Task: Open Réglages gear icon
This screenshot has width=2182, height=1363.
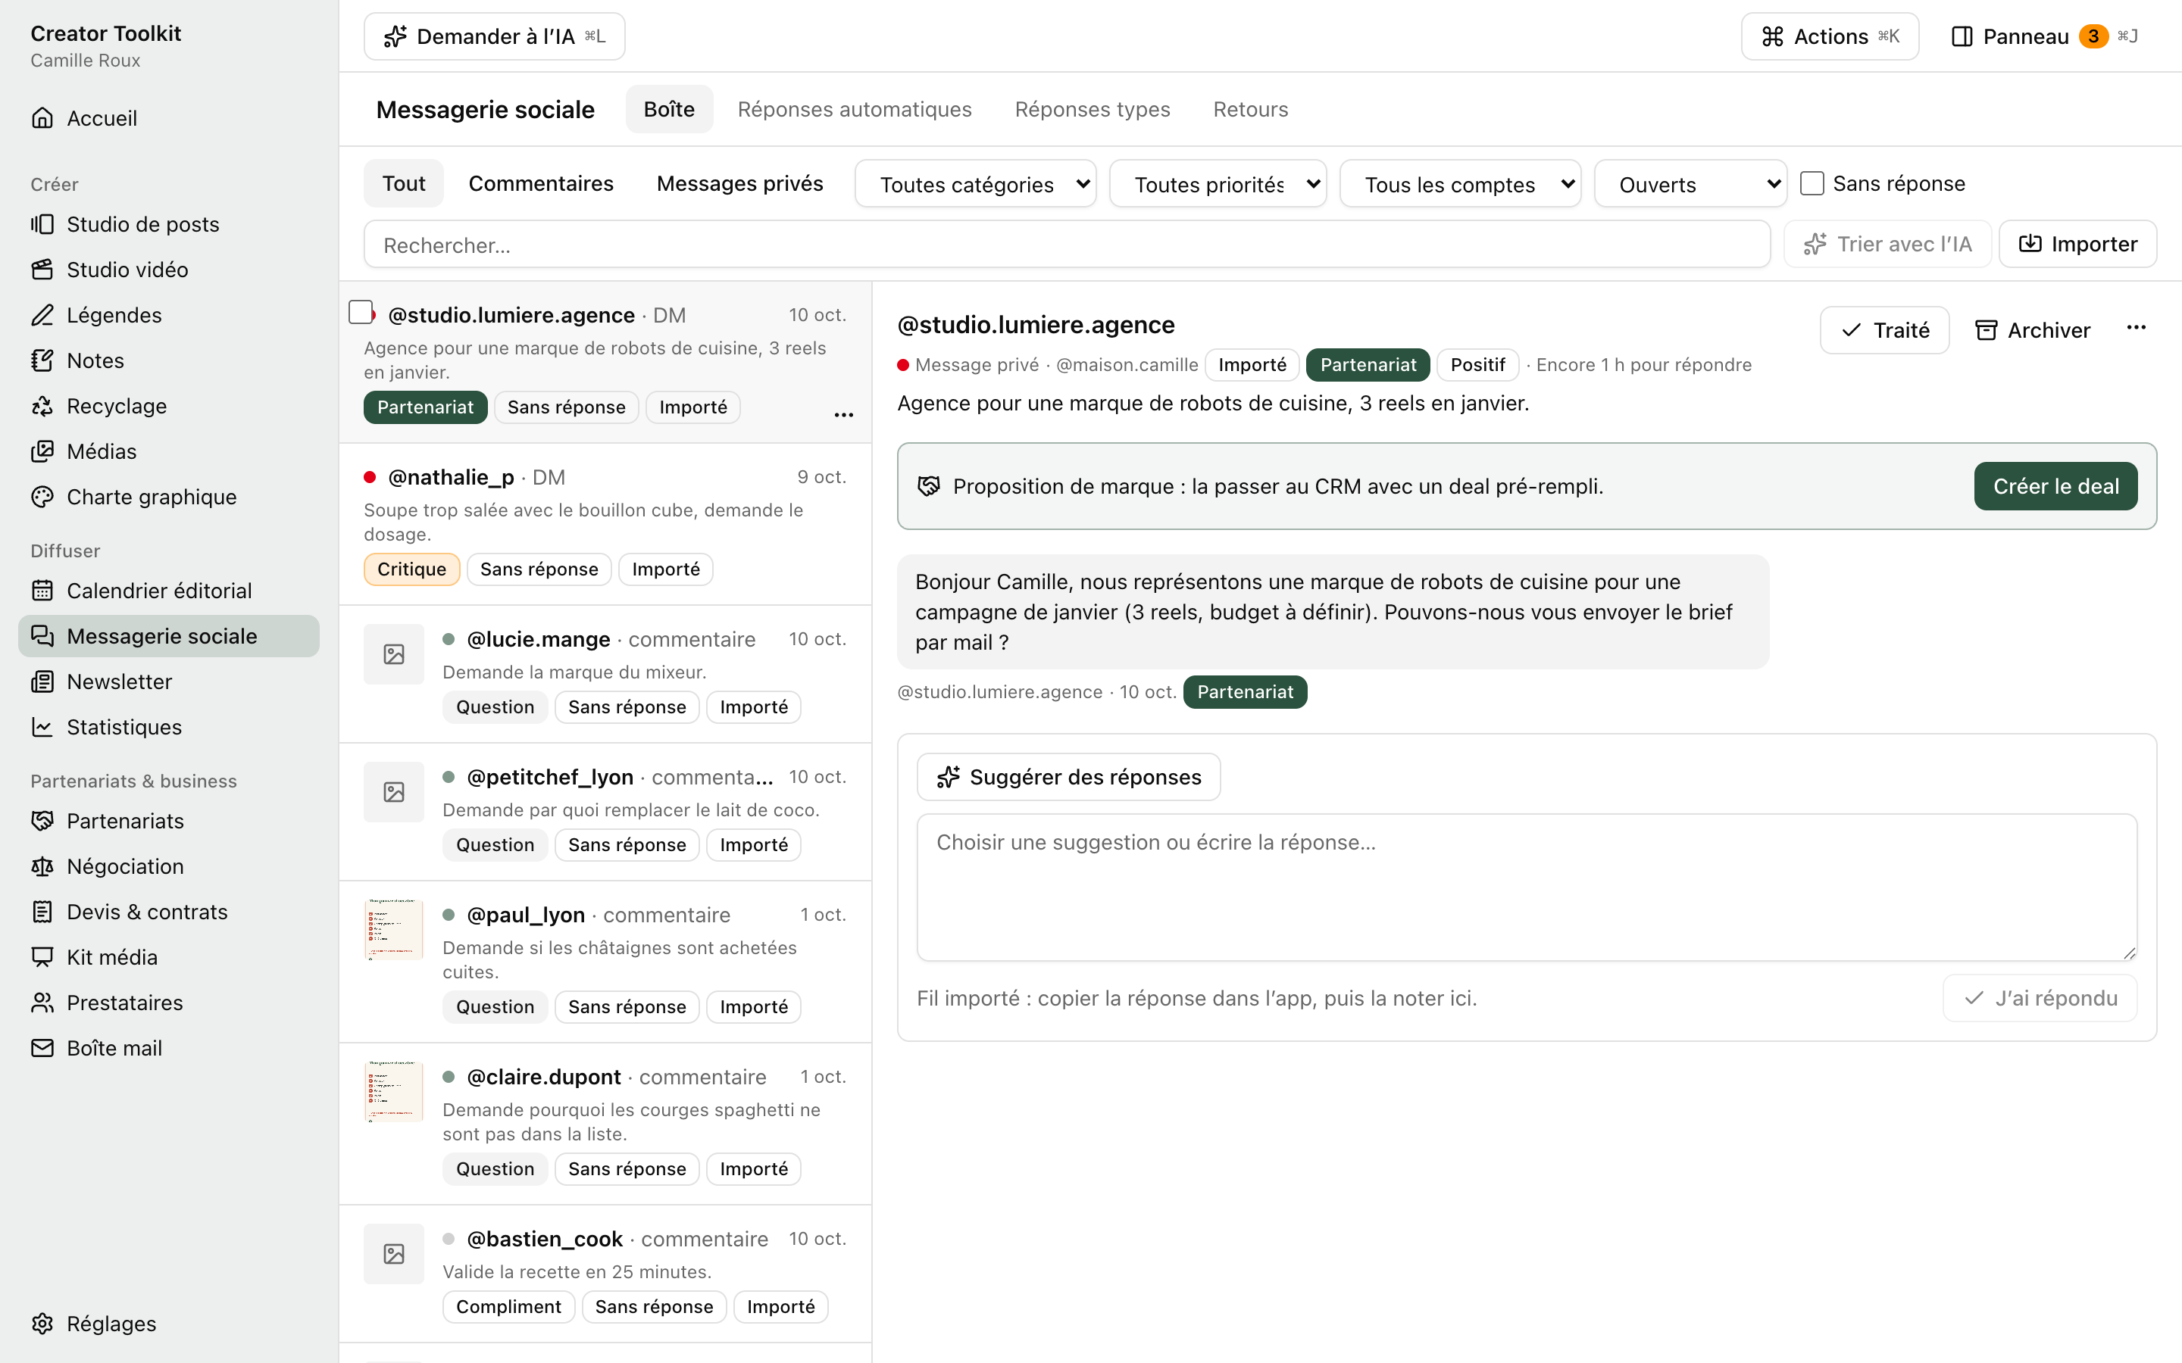Action: click(42, 1324)
